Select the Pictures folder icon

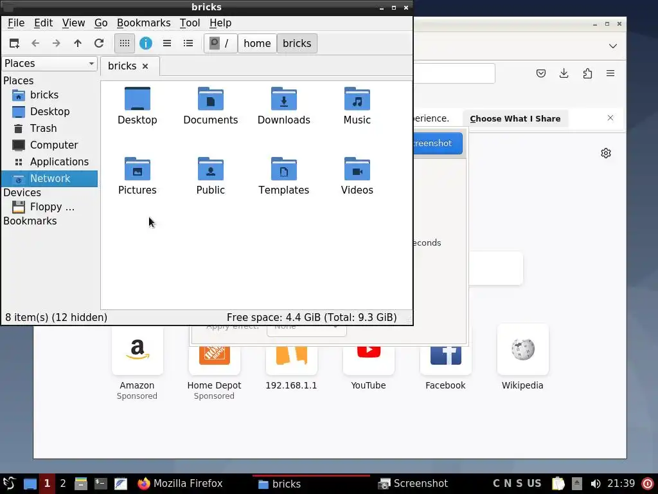point(138,169)
